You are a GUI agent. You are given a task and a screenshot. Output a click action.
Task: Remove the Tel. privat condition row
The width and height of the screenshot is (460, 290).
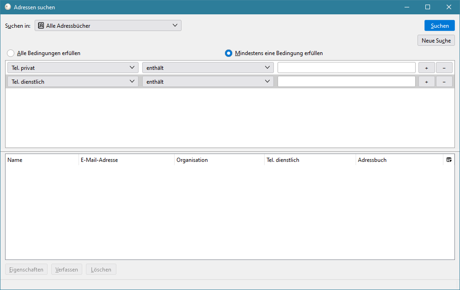coord(444,68)
